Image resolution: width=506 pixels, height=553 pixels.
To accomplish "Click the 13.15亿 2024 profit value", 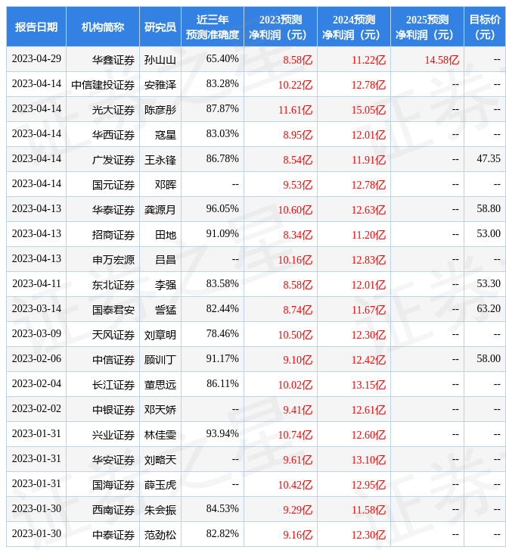I will click(368, 386).
